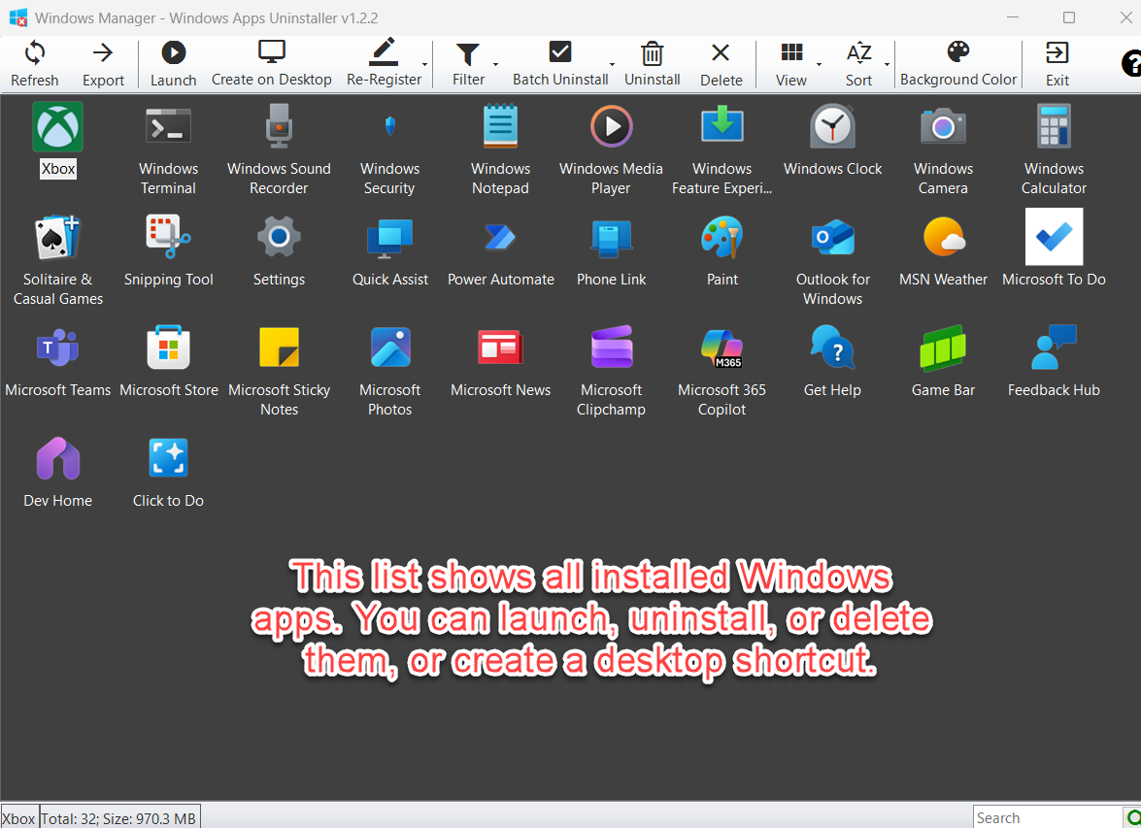Image resolution: width=1141 pixels, height=828 pixels.
Task: Select the Snipping Tool app
Action: (x=168, y=250)
